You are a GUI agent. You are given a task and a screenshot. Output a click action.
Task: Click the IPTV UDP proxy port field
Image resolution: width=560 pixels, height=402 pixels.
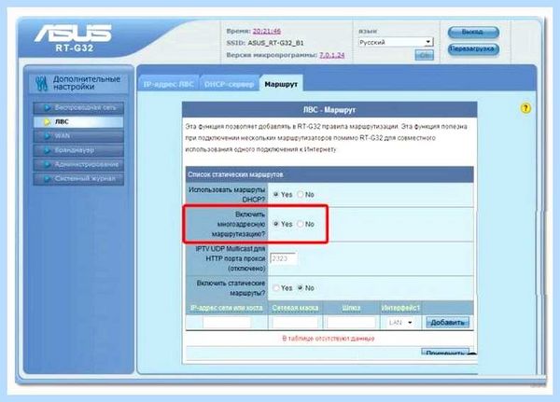[284, 258]
